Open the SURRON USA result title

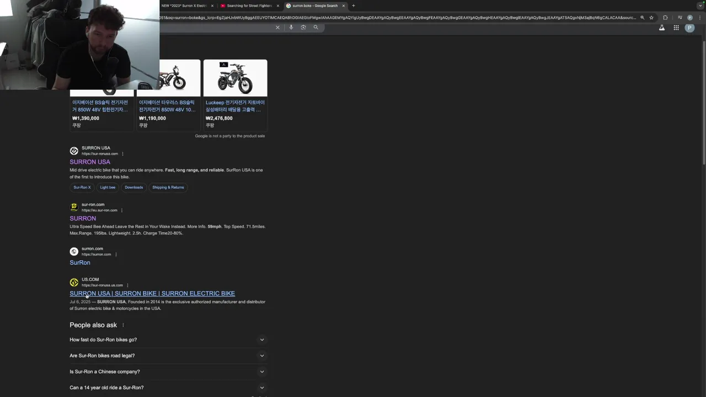coord(90,162)
